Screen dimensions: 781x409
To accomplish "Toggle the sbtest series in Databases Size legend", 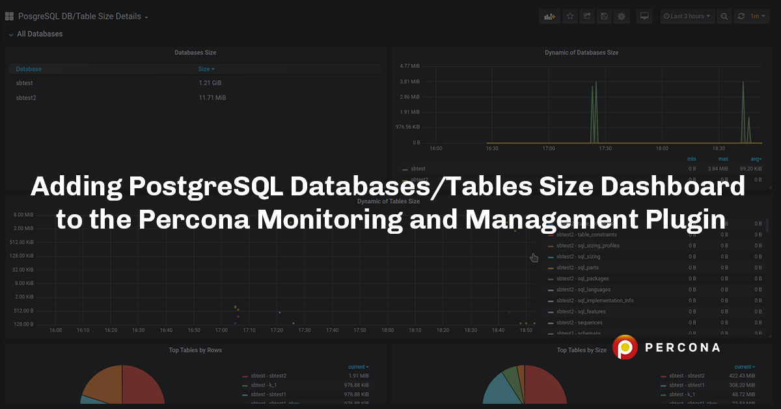I will pyautogui.click(x=418, y=169).
